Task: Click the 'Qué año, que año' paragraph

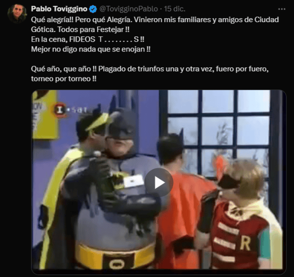Action: (150, 74)
